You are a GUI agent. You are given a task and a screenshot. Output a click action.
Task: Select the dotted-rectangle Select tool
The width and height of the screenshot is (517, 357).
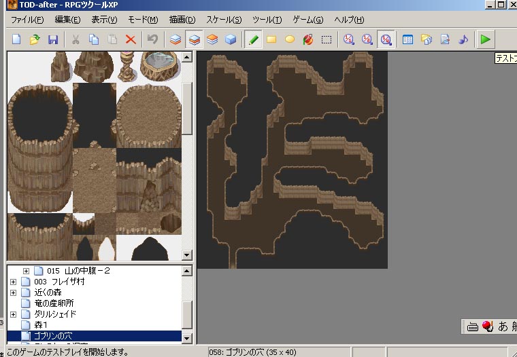point(327,39)
